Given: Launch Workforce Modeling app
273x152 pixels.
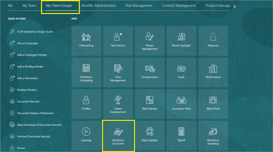Looking at the screenshot, I should [x=213, y=136].
